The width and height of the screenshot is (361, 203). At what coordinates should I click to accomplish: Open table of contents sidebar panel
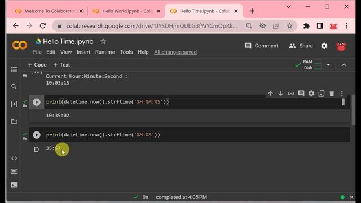tap(14, 69)
